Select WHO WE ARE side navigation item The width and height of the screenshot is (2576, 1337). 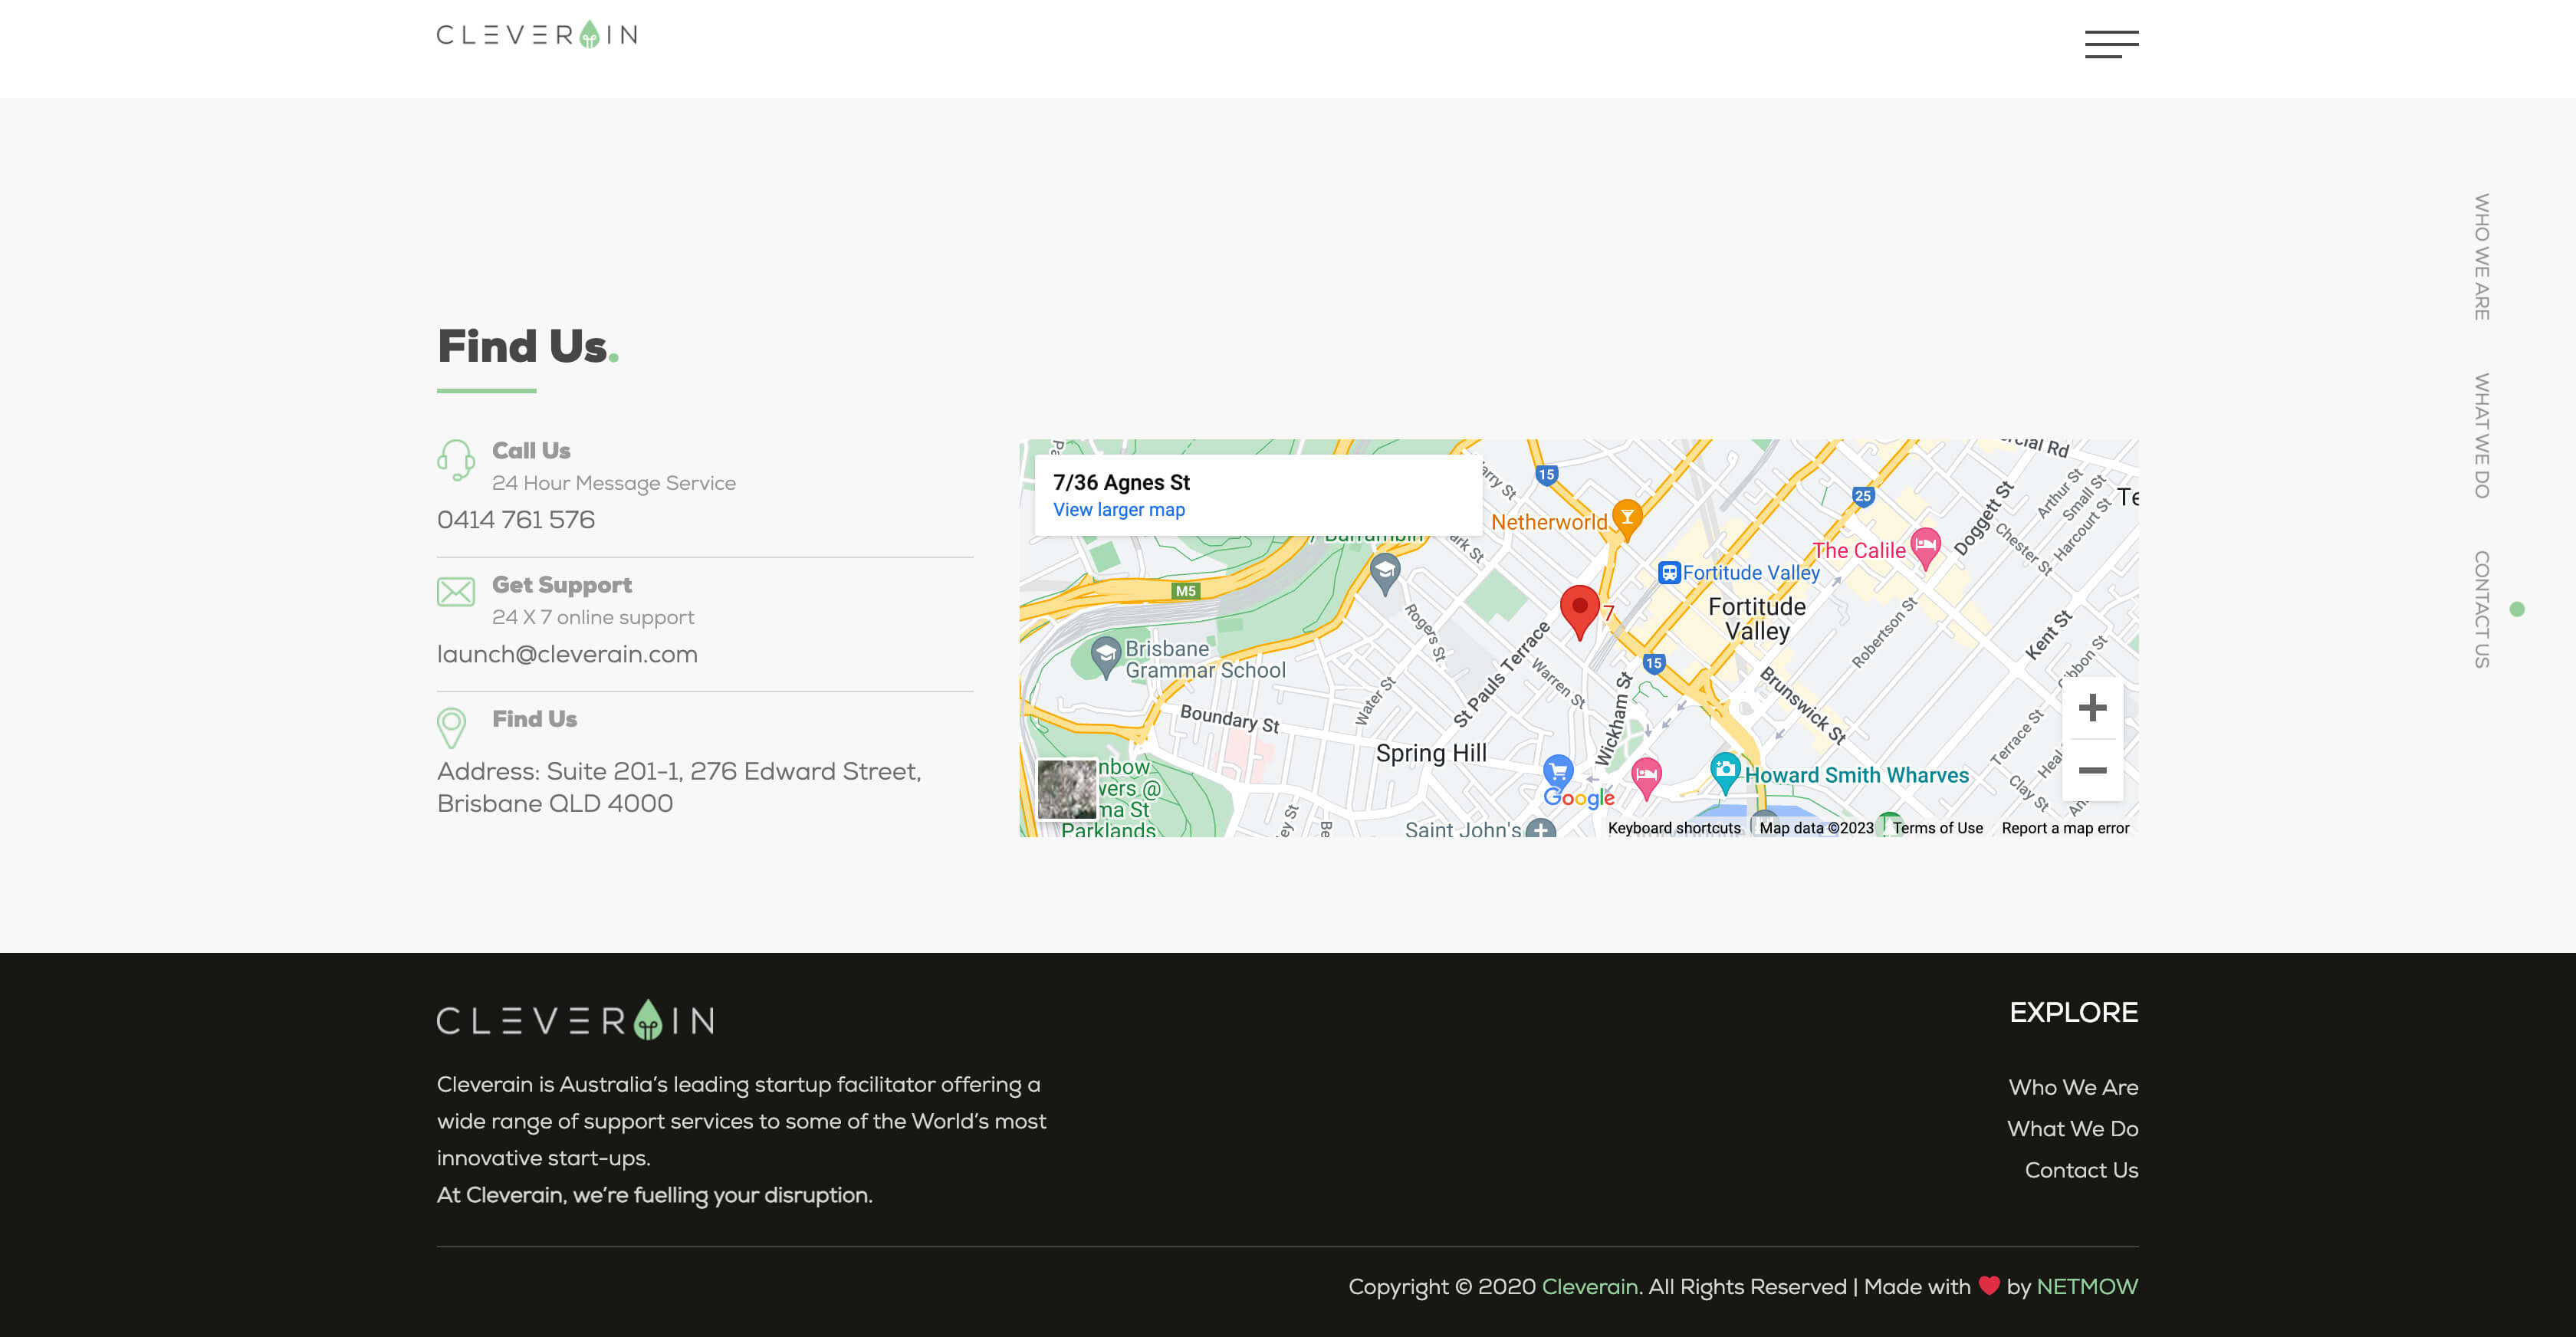(x=2481, y=257)
